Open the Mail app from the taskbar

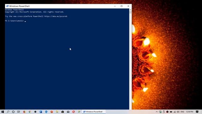pyautogui.click(x=68, y=112)
